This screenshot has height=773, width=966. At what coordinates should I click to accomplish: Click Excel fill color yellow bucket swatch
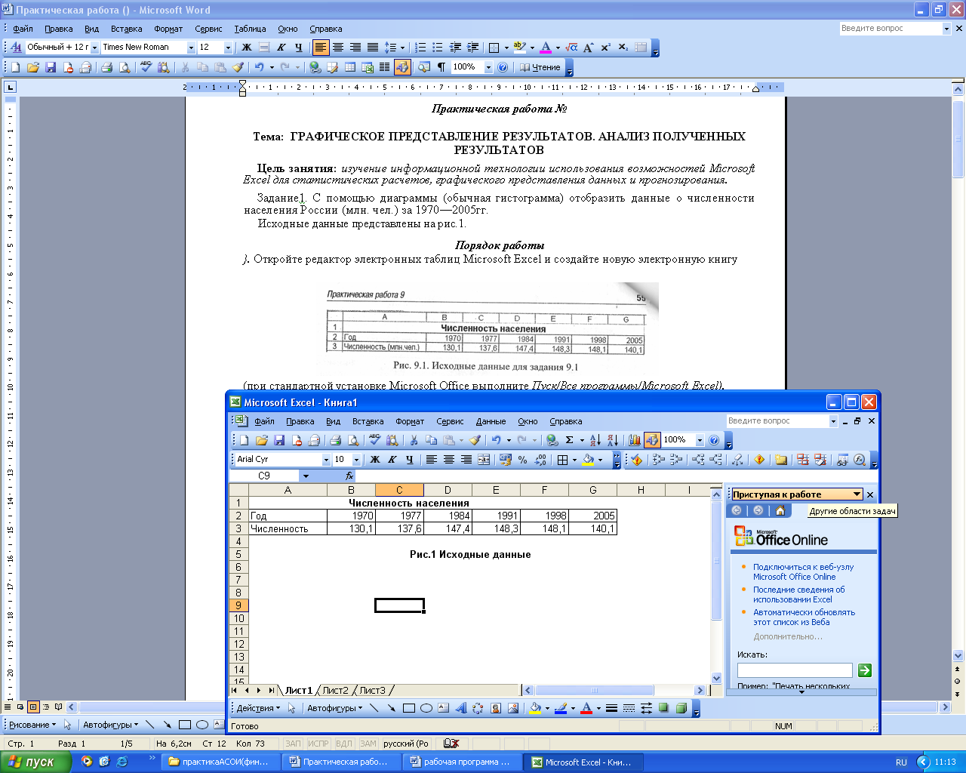[588, 460]
